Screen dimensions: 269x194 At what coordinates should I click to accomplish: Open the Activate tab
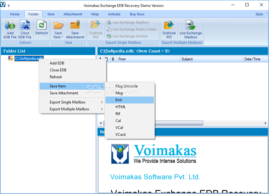coord(114,14)
